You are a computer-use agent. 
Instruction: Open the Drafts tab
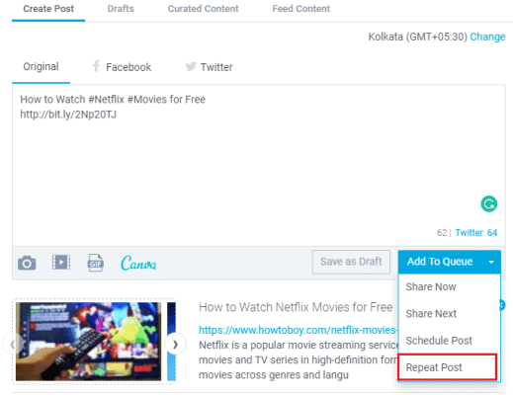(121, 9)
